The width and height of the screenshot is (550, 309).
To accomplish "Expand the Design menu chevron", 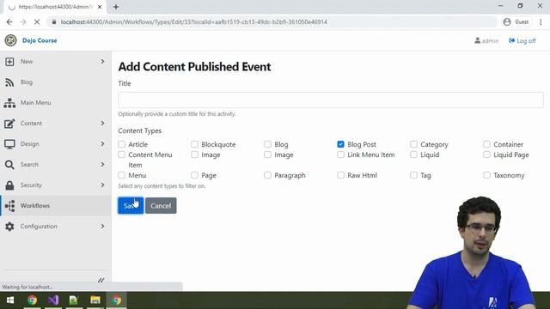I will point(102,144).
